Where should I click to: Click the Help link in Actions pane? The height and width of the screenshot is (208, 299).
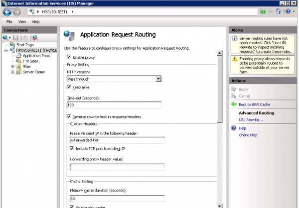click(x=242, y=128)
